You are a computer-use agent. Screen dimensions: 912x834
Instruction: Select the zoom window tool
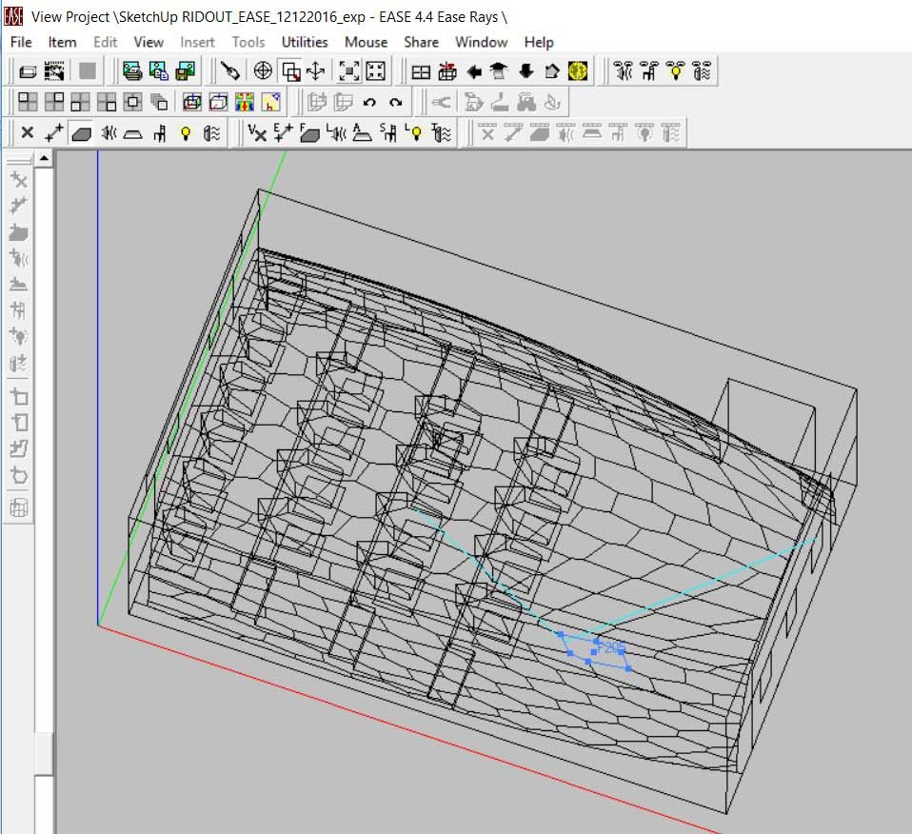click(289, 71)
